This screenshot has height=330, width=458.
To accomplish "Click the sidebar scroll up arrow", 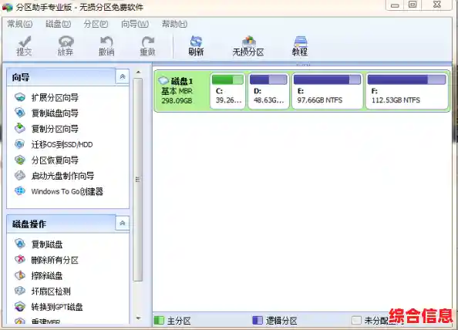I will (x=138, y=72).
